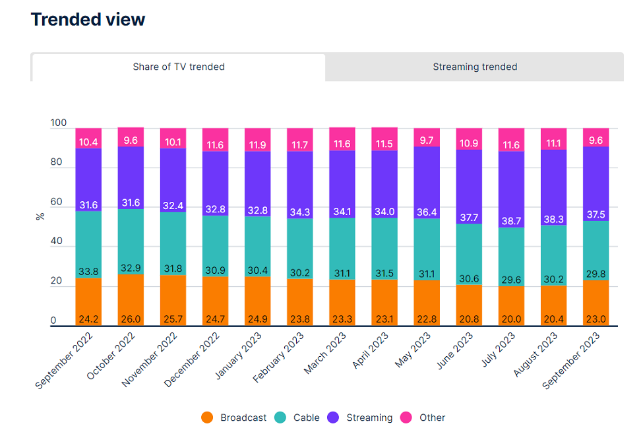Click October 2022 cable segment 32.9

pyautogui.click(x=131, y=241)
